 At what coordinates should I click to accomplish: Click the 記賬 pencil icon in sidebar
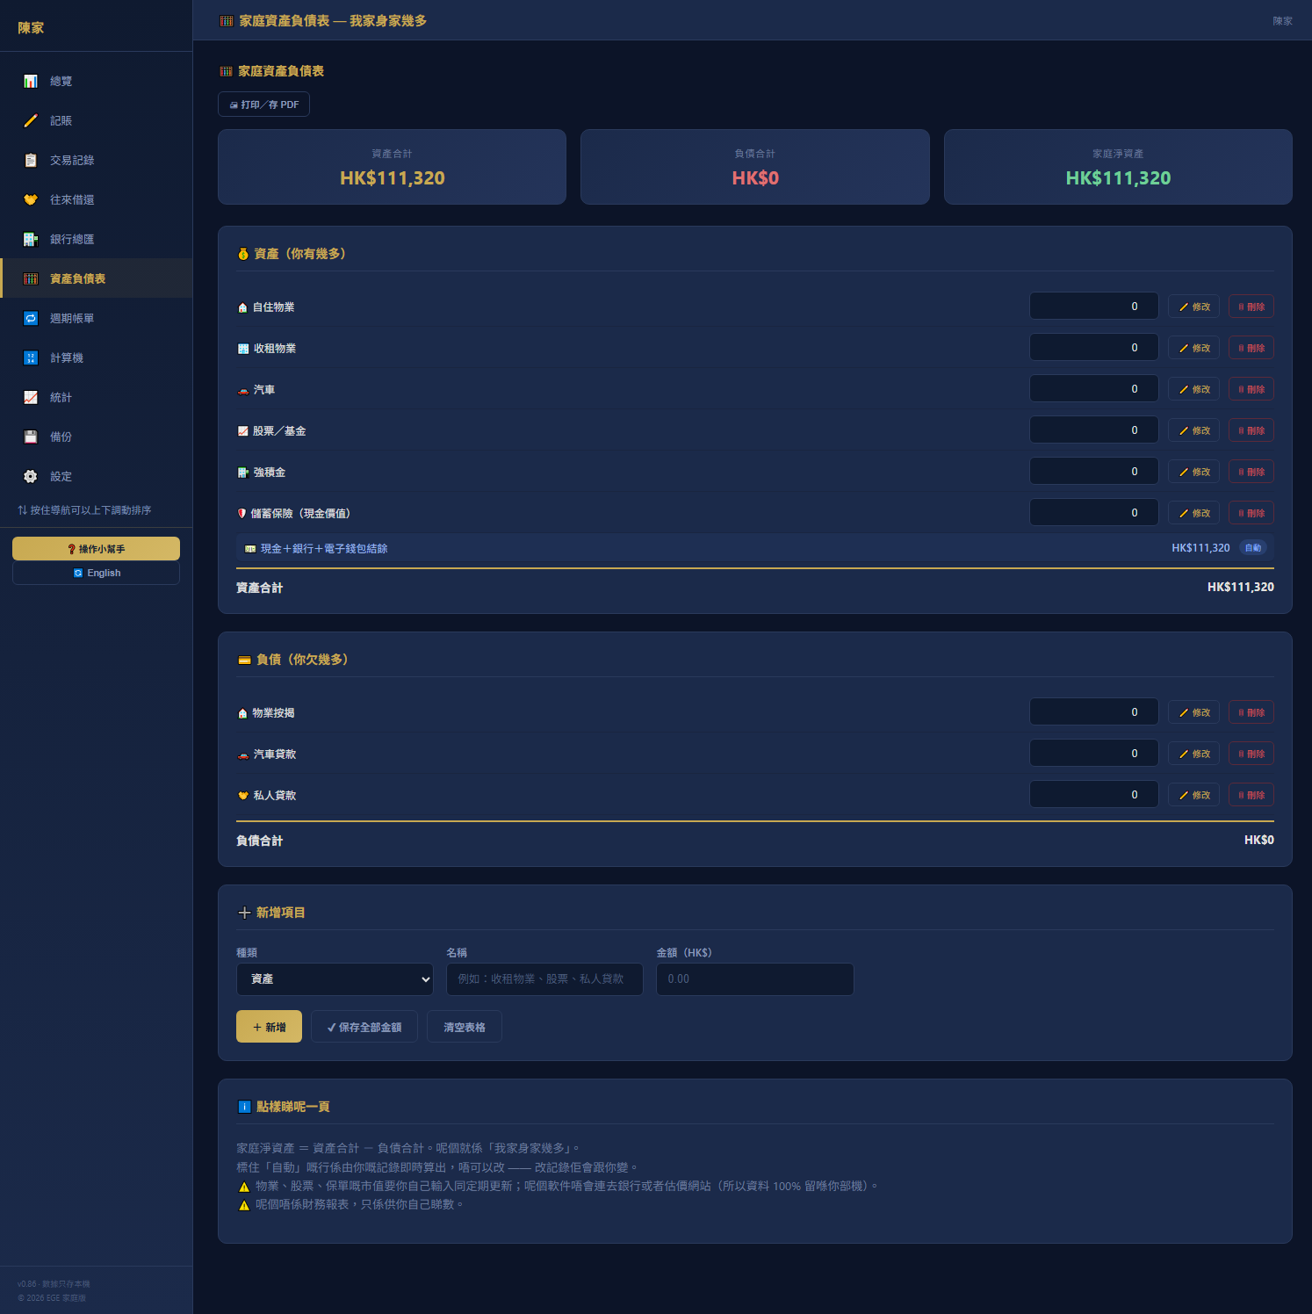(x=31, y=120)
